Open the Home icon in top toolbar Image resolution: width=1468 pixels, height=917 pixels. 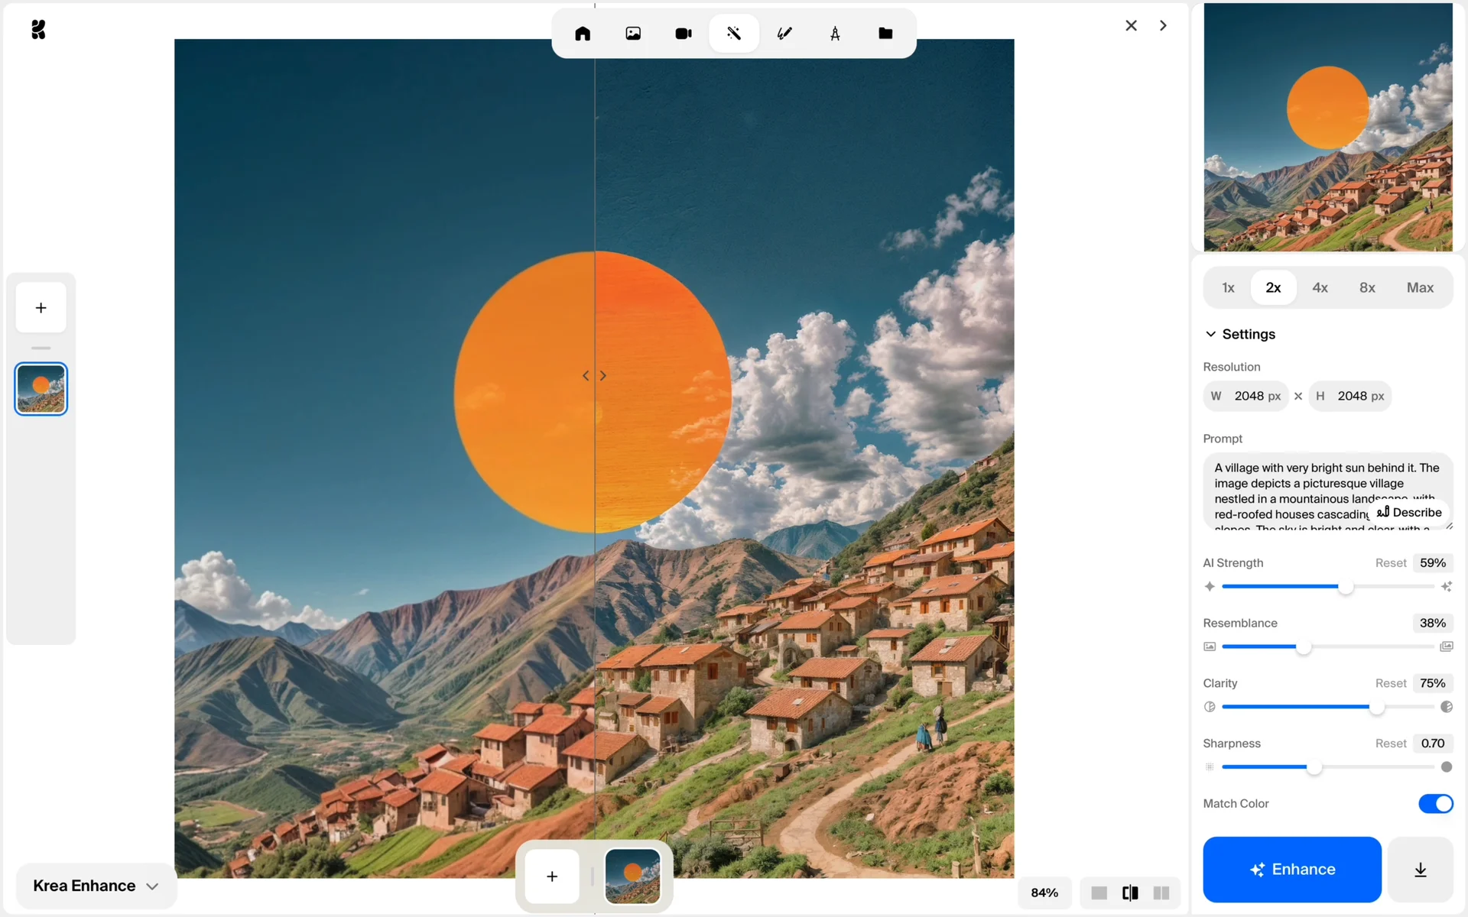[583, 34]
